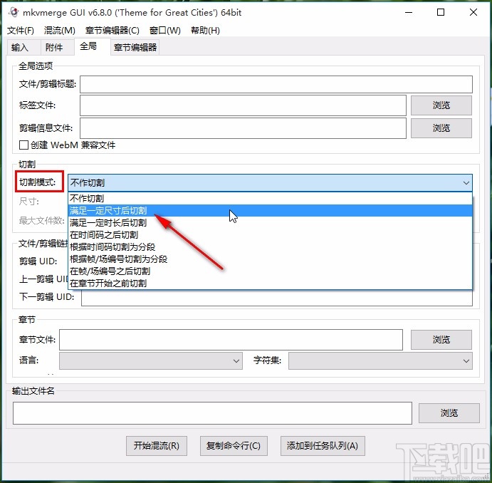Browse for 章节文件 with 浏览 button
Screen dimensions: 492x483
pyautogui.click(x=441, y=340)
